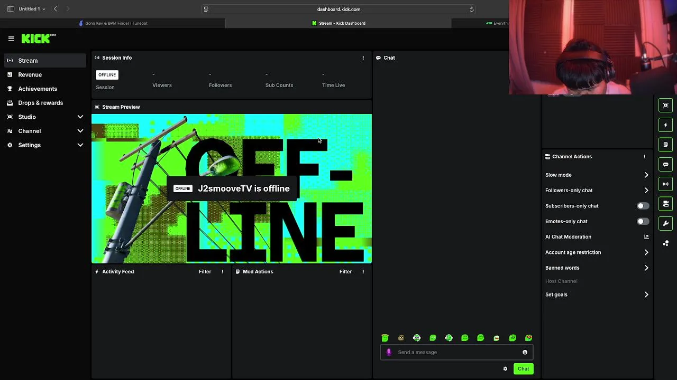This screenshot has height=380, width=677.
Task: Open the Mod Actions Filter
Action: point(345,271)
